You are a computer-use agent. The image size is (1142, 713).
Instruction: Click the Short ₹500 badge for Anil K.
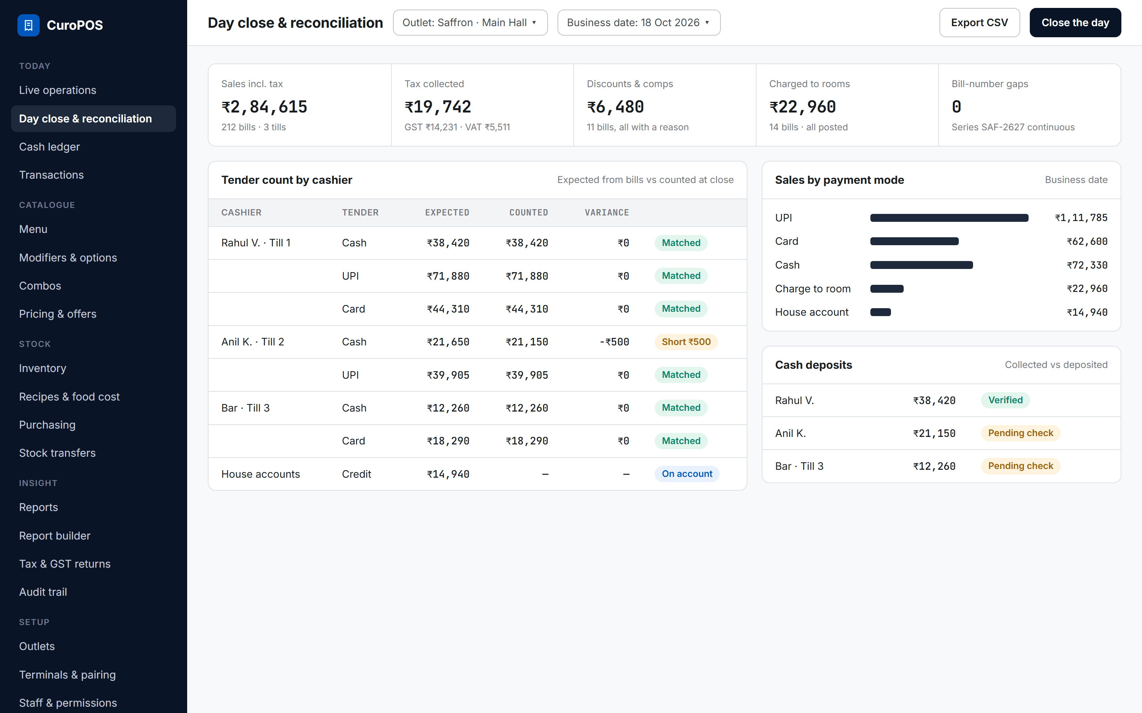click(x=686, y=342)
